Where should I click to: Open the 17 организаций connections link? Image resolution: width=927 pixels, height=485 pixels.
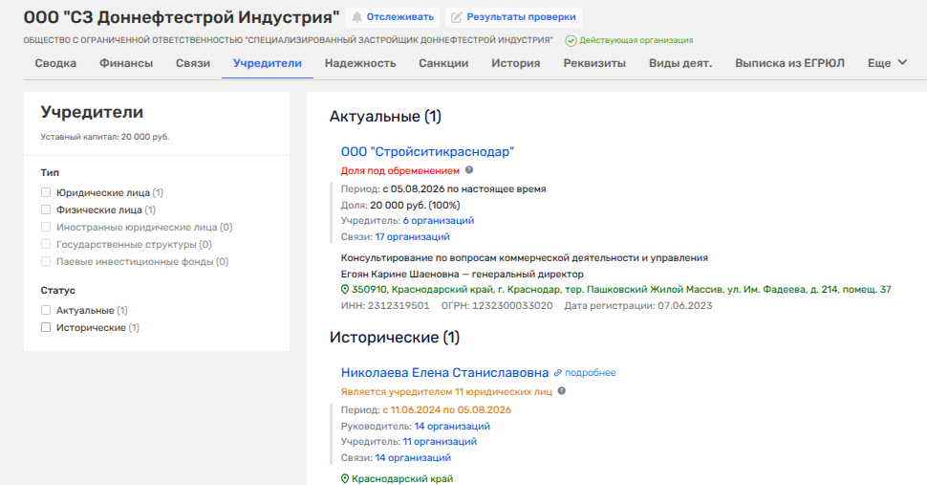coord(412,236)
